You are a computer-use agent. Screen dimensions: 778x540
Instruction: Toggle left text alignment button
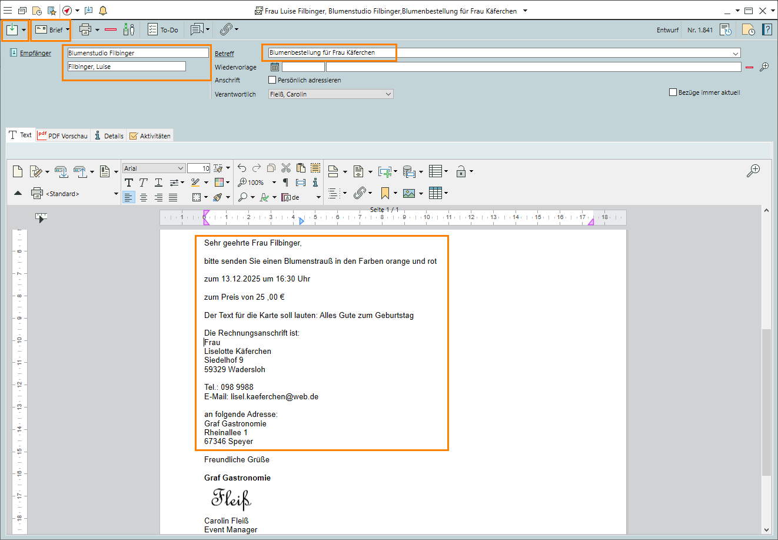click(129, 197)
